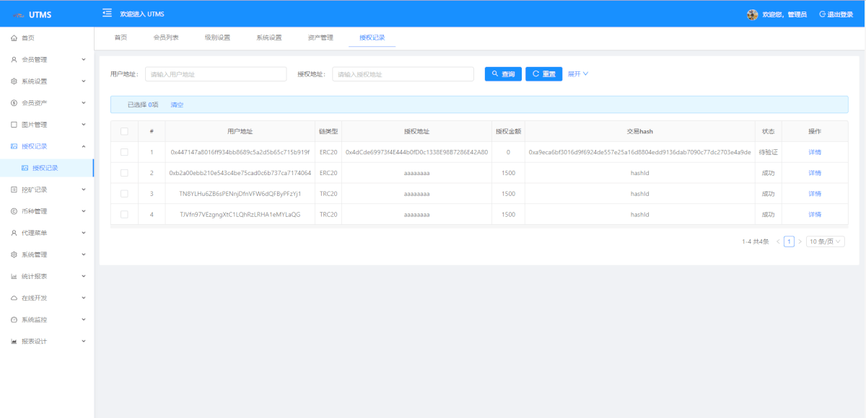Expand the 统计报表 sidebar menu
This screenshot has width=866, height=418.
pyautogui.click(x=47, y=276)
